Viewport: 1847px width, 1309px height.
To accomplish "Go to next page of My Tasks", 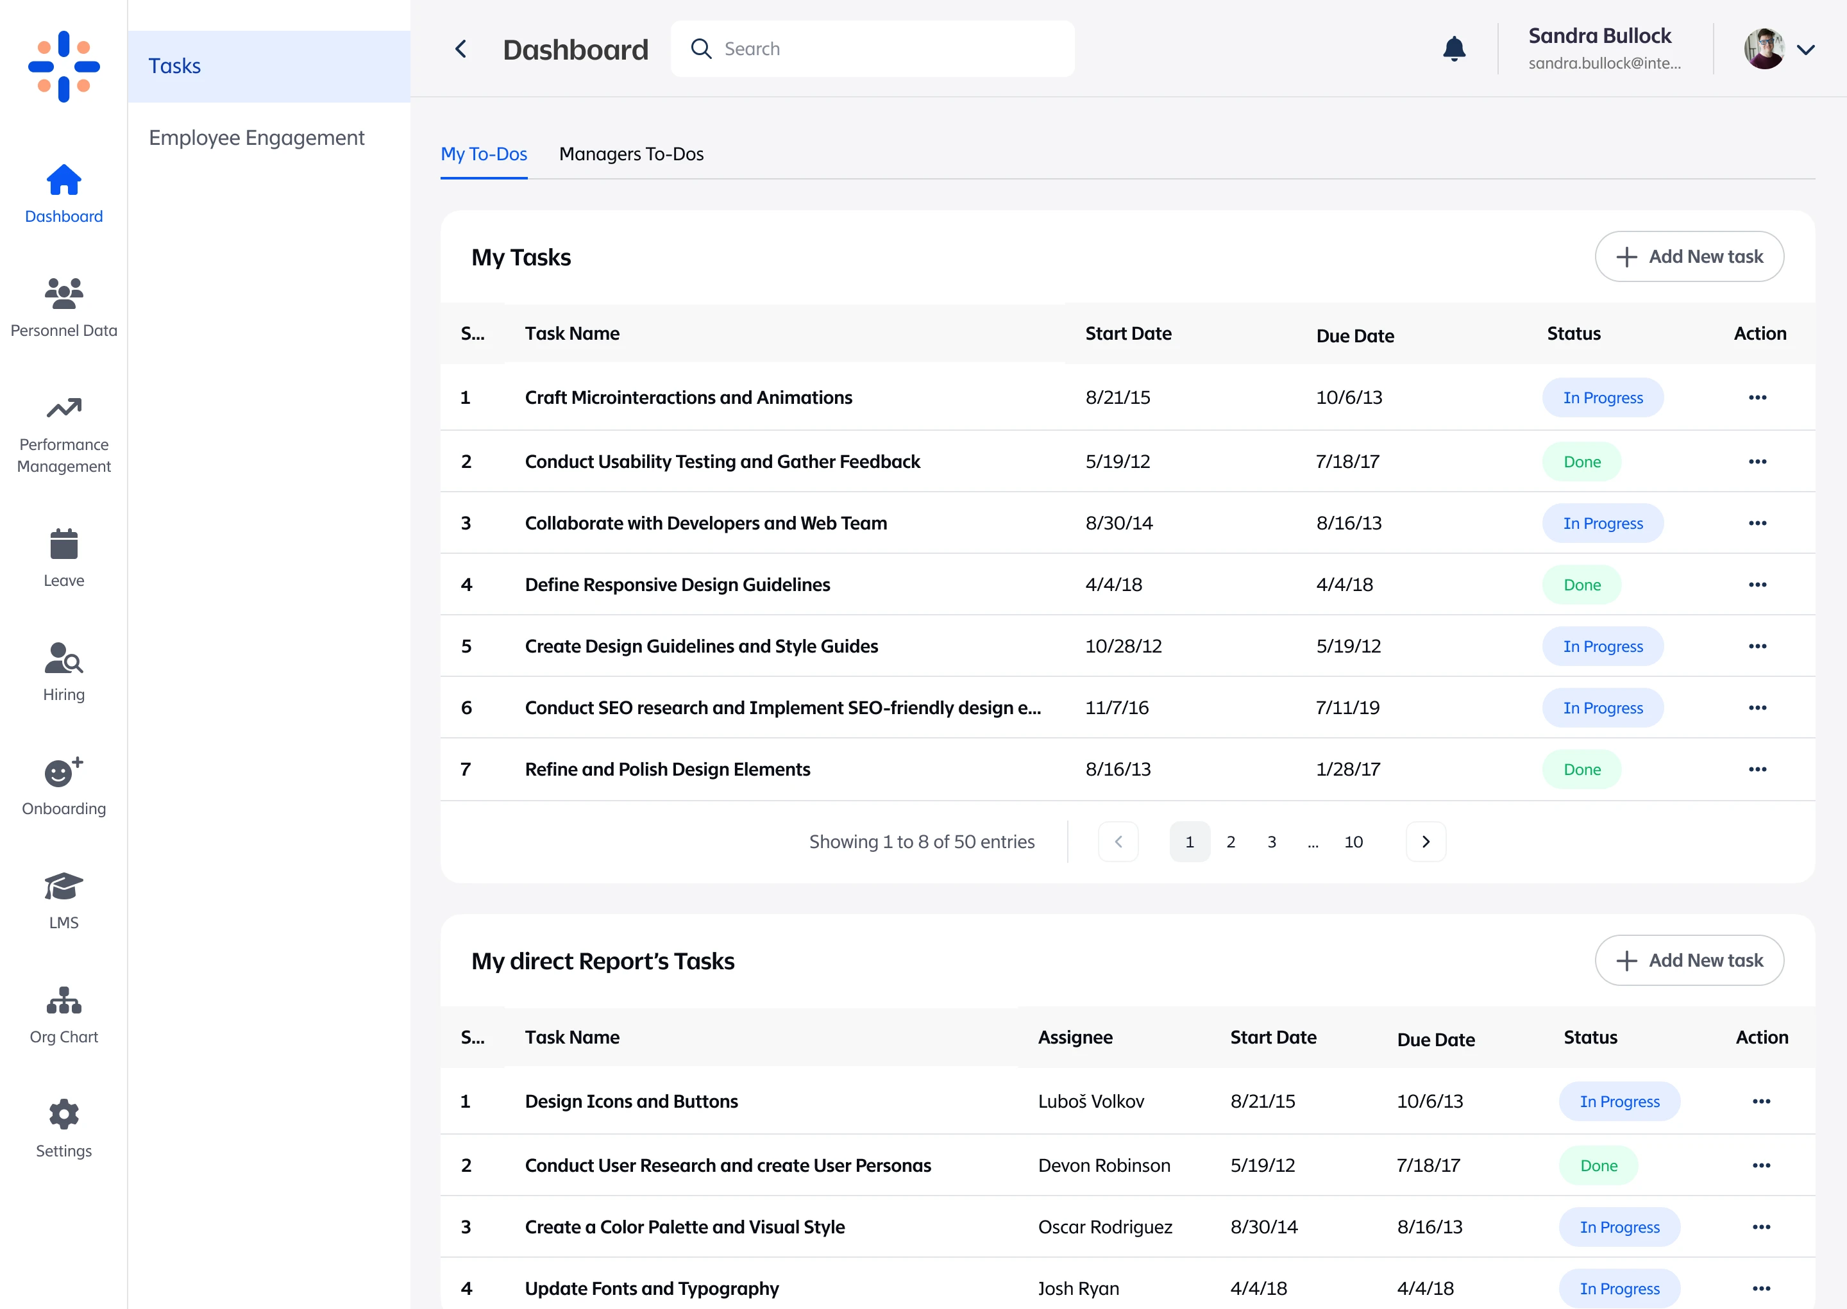I will 1426,842.
